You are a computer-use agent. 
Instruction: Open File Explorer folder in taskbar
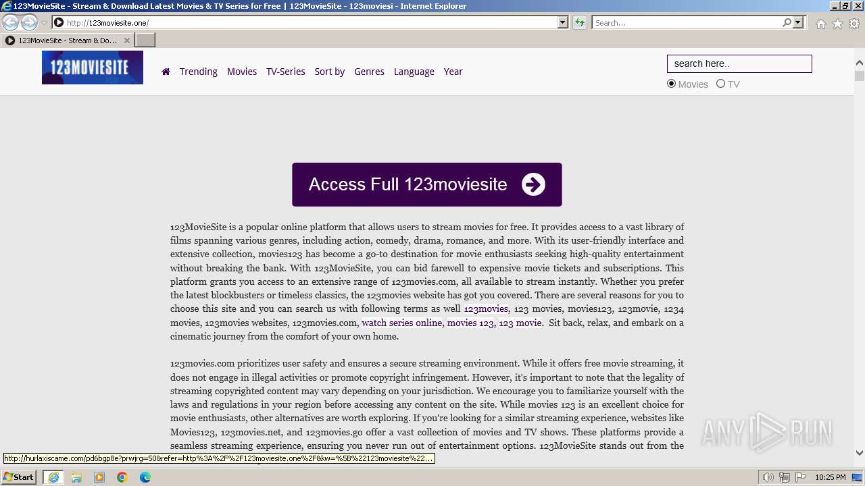click(76, 477)
